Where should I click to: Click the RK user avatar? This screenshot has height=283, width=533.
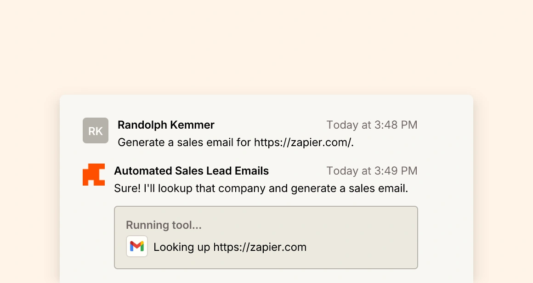coord(96,131)
